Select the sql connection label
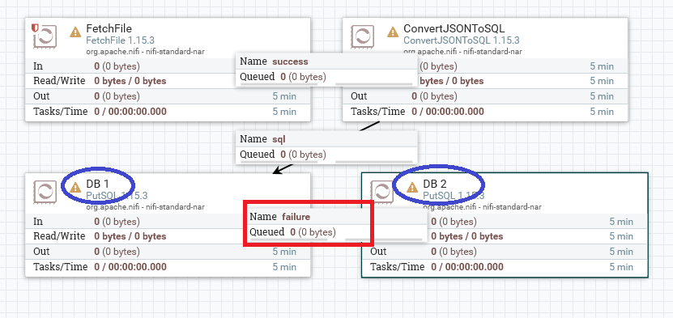The image size is (673, 318). (326, 147)
